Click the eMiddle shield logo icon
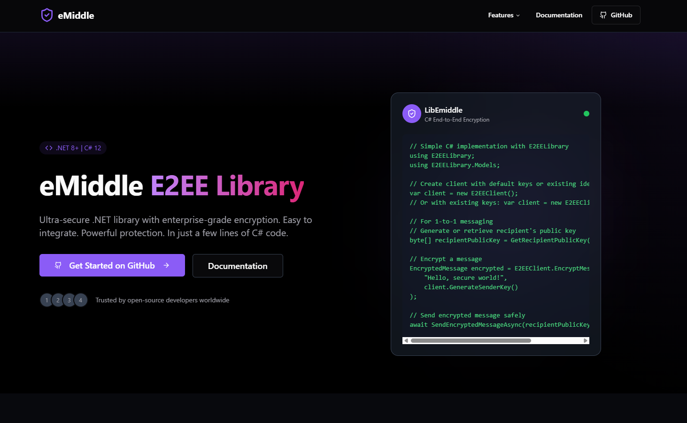The width and height of the screenshot is (687, 423). click(47, 15)
